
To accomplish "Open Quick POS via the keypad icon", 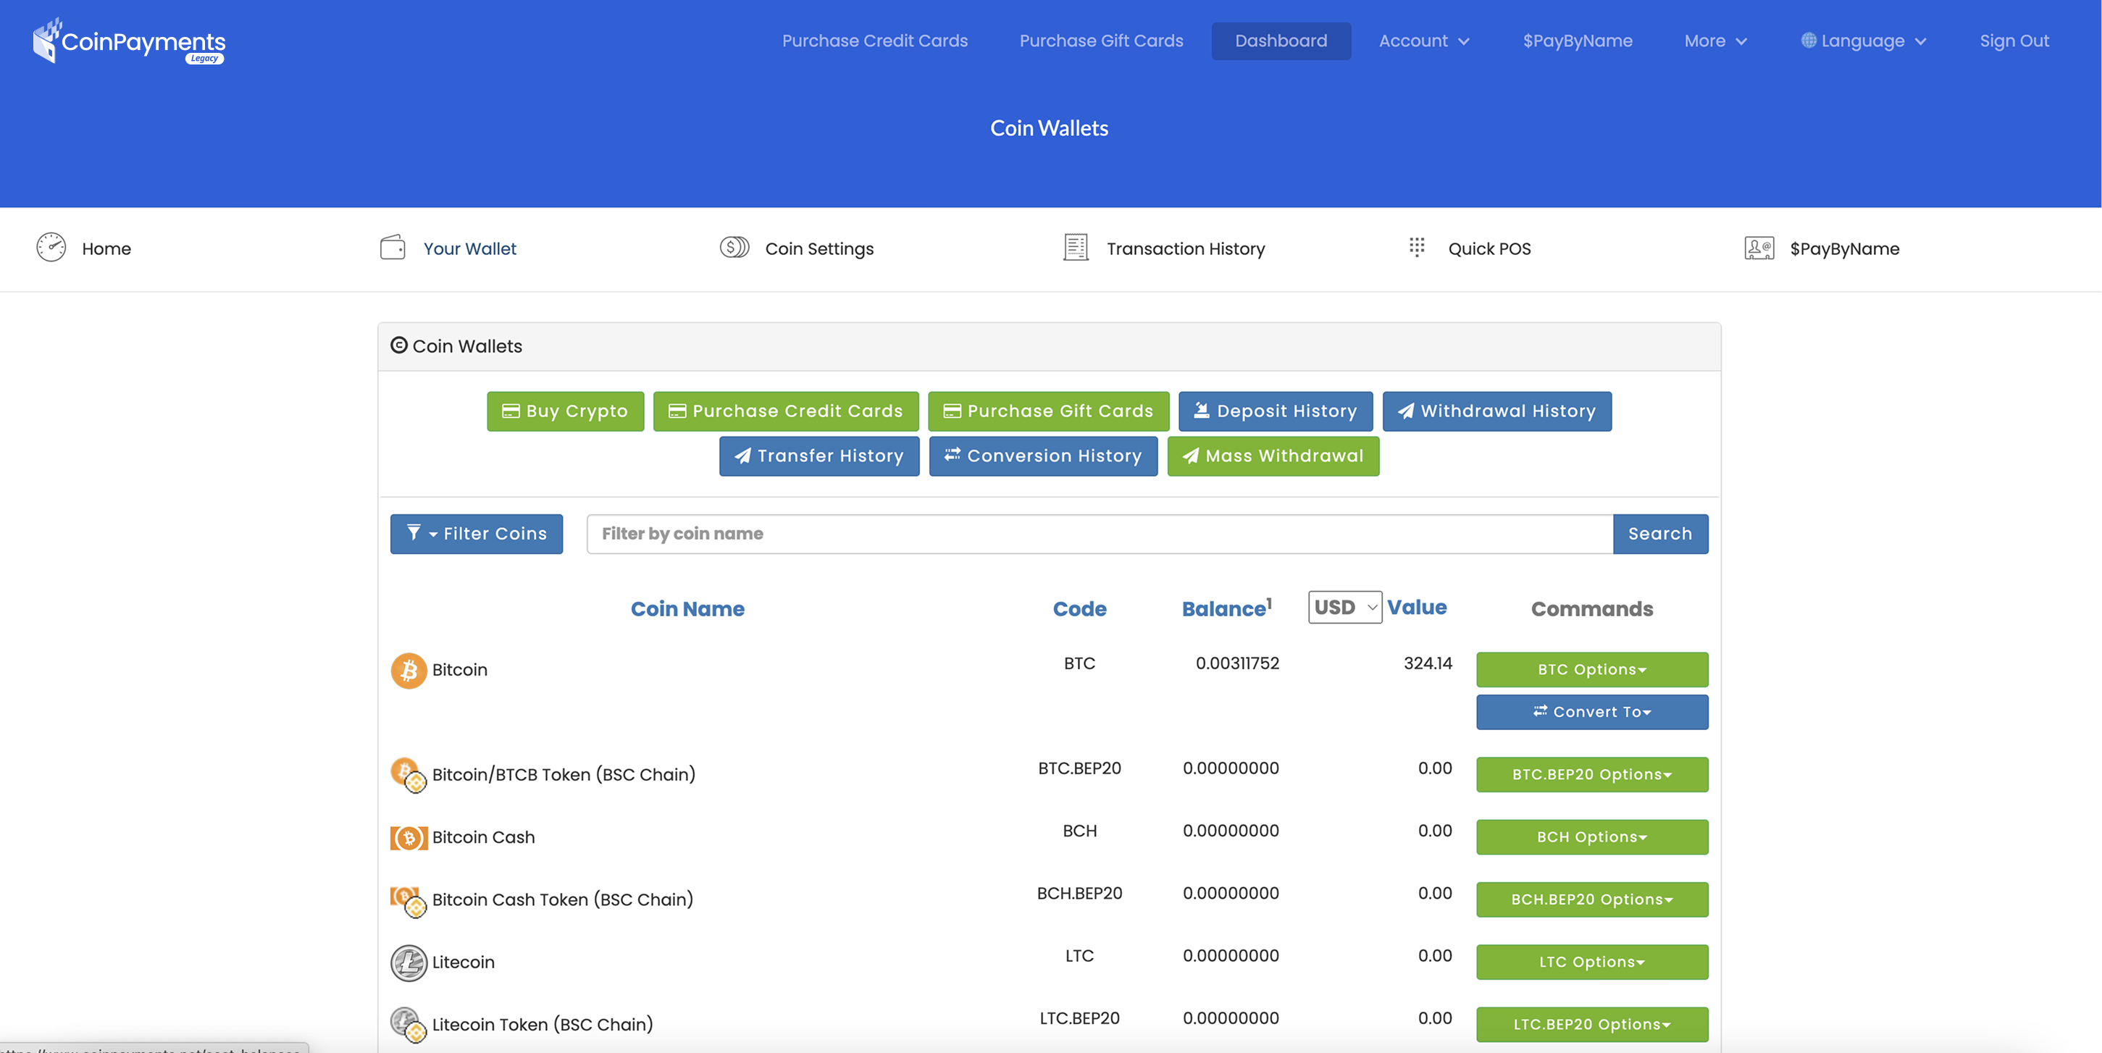I will 1418,248.
